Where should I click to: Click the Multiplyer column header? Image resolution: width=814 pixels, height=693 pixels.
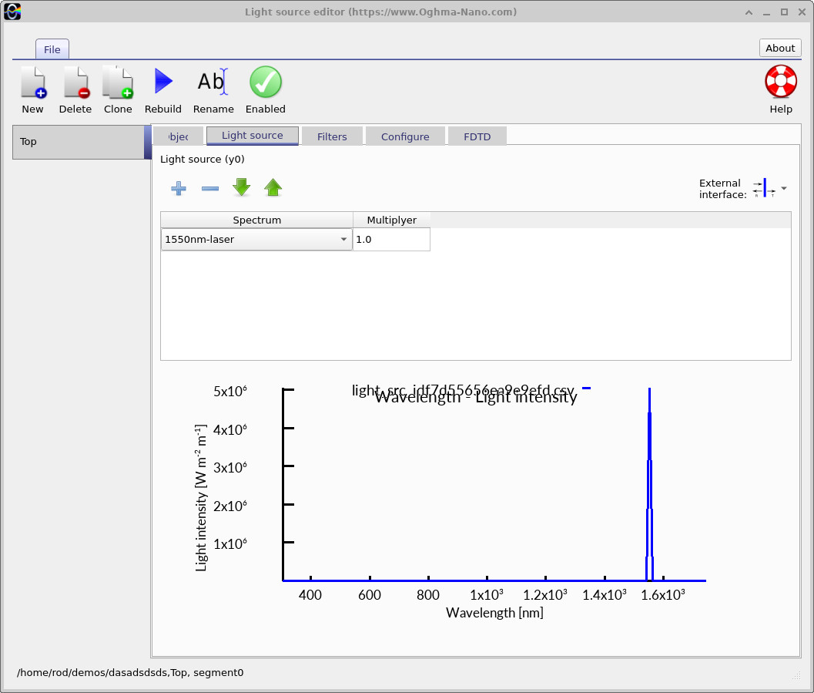[391, 220]
